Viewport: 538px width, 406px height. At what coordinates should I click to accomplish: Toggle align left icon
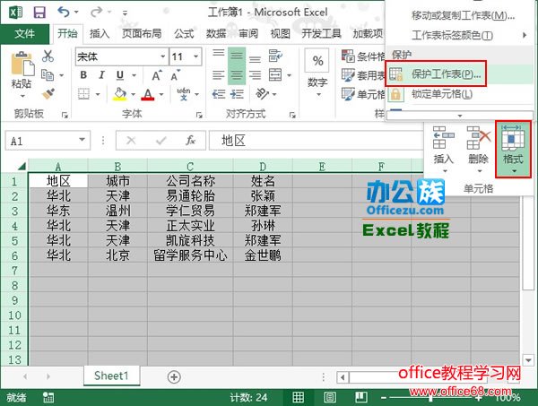coord(219,74)
